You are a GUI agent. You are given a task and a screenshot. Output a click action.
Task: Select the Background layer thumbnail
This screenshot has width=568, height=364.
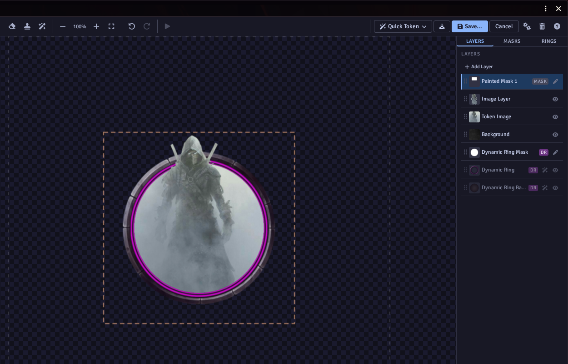click(x=474, y=135)
